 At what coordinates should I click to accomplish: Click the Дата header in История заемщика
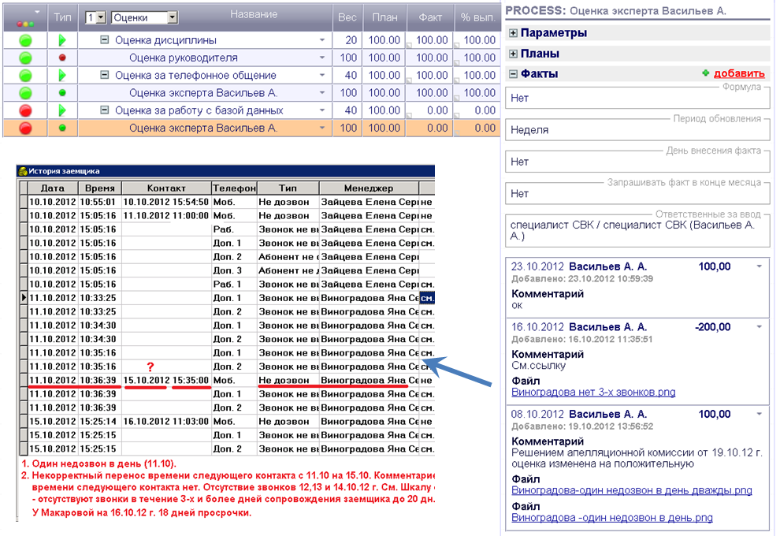[53, 188]
